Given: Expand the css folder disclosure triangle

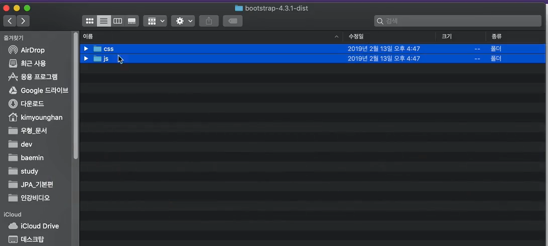Looking at the screenshot, I should tap(86, 48).
